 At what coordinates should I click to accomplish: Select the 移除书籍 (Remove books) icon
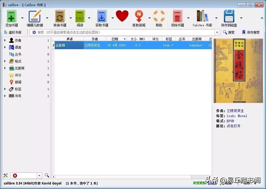tap(178, 17)
